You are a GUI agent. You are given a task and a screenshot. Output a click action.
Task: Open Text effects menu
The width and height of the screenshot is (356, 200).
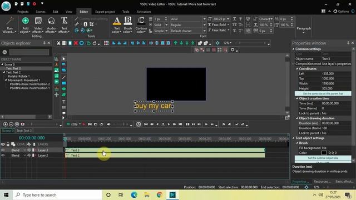point(64,25)
